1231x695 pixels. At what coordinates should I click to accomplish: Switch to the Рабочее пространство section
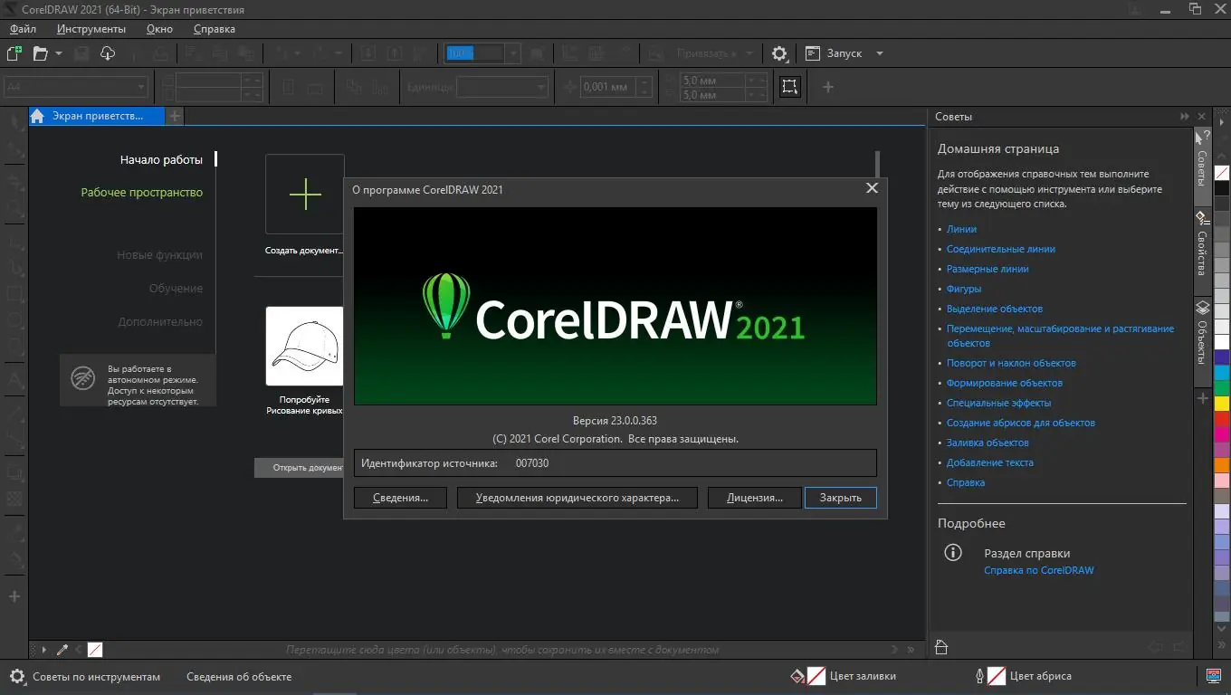(142, 192)
